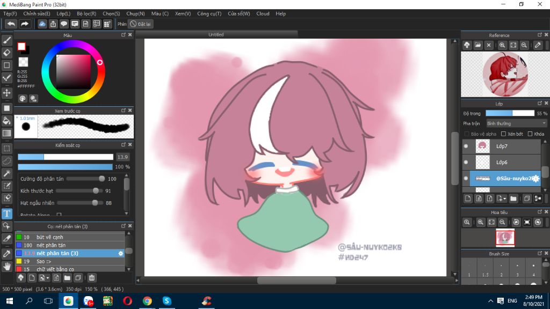The height and width of the screenshot is (309, 550).
Task: Adjust the Độ trong opacity slider
Action: click(510, 113)
